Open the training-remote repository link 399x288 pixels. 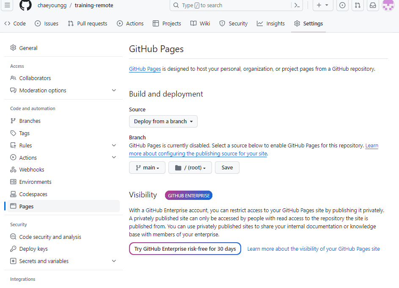point(94,6)
